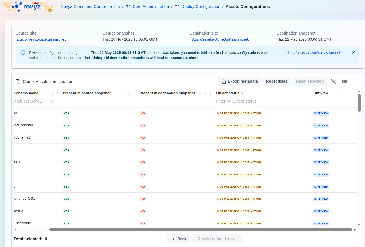Navigate to Deploy Configuration breadcrumb
The width and height of the screenshot is (365, 247).
point(201,7)
